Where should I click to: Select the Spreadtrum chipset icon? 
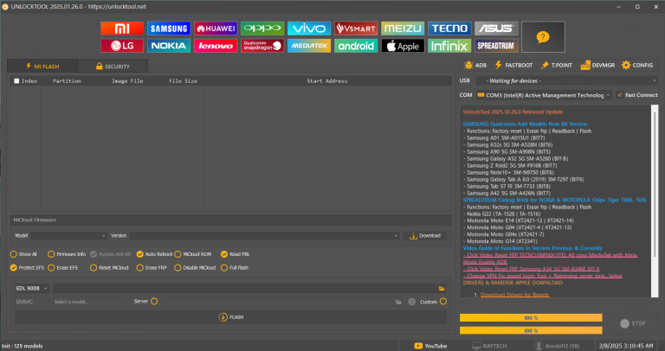pos(496,46)
